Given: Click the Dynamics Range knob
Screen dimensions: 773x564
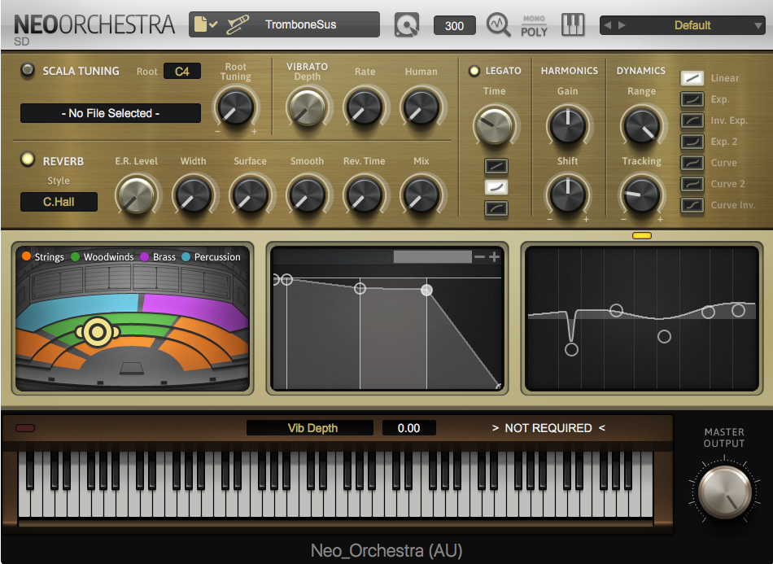Looking at the screenshot, I should coord(641,125).
